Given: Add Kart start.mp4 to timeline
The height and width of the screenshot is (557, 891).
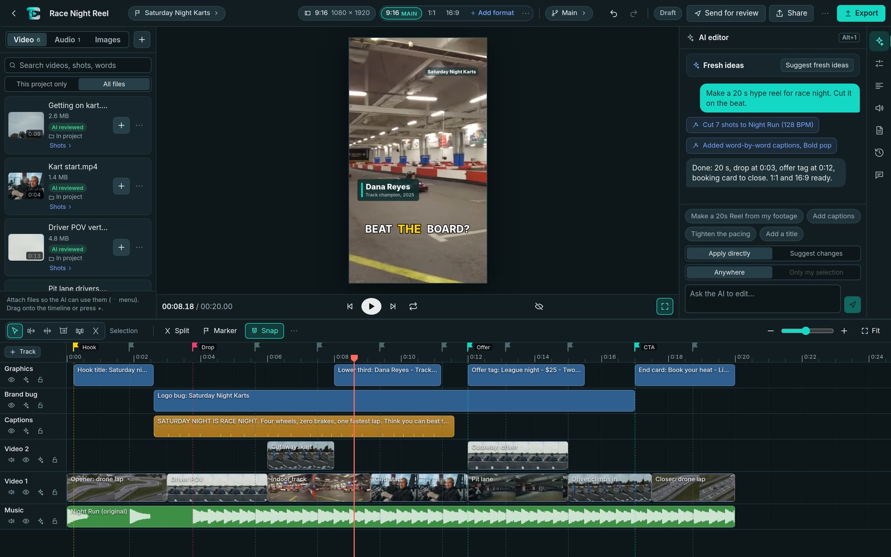Looking at the screenshot, I should coord(121,186).
